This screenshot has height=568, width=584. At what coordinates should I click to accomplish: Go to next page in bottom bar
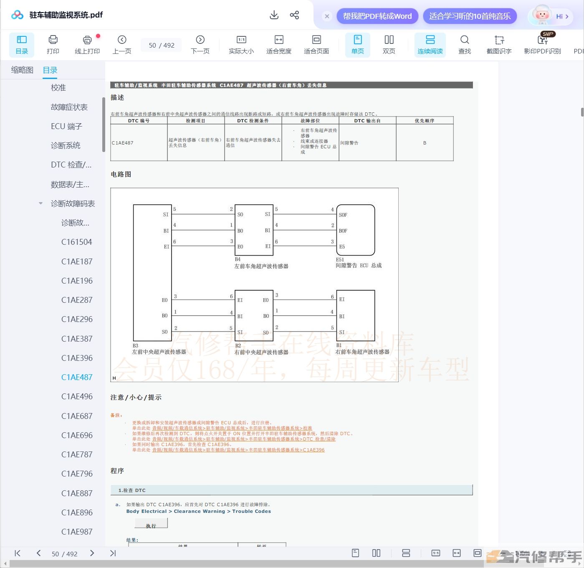(92, 553)
